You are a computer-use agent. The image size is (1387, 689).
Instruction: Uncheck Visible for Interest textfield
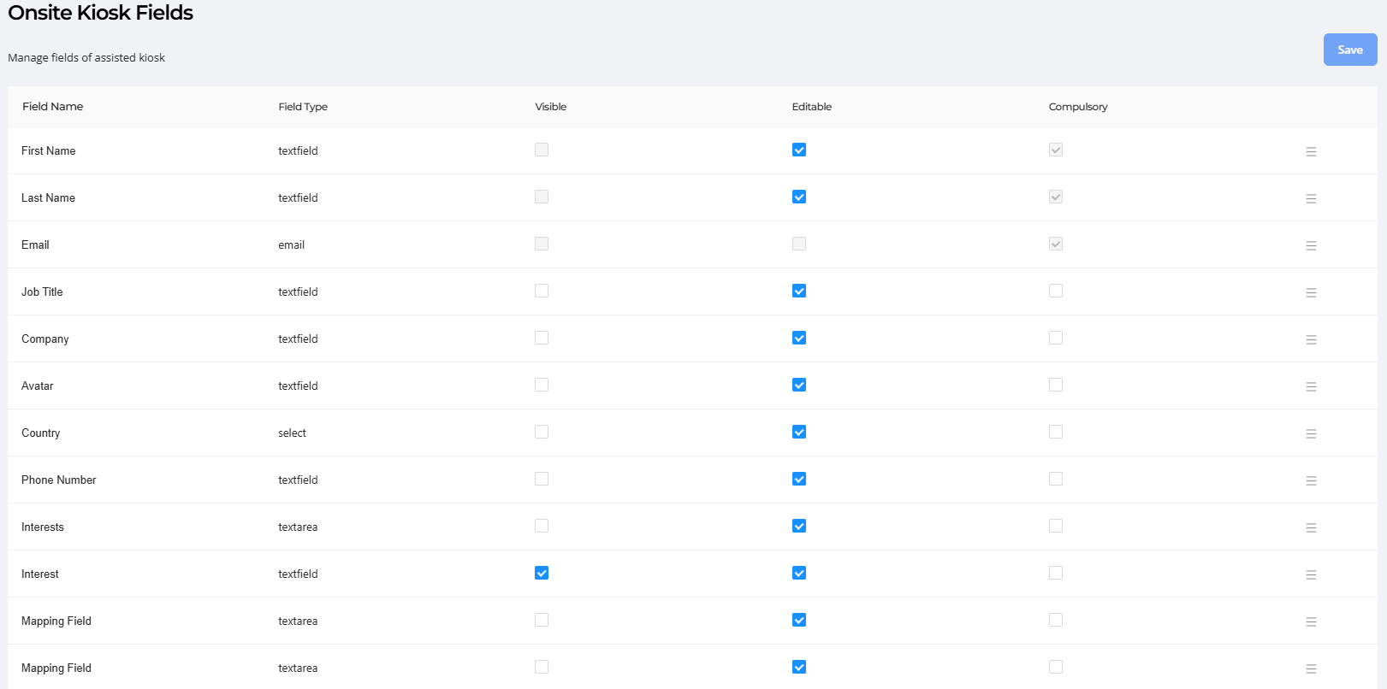pos(542,573)
